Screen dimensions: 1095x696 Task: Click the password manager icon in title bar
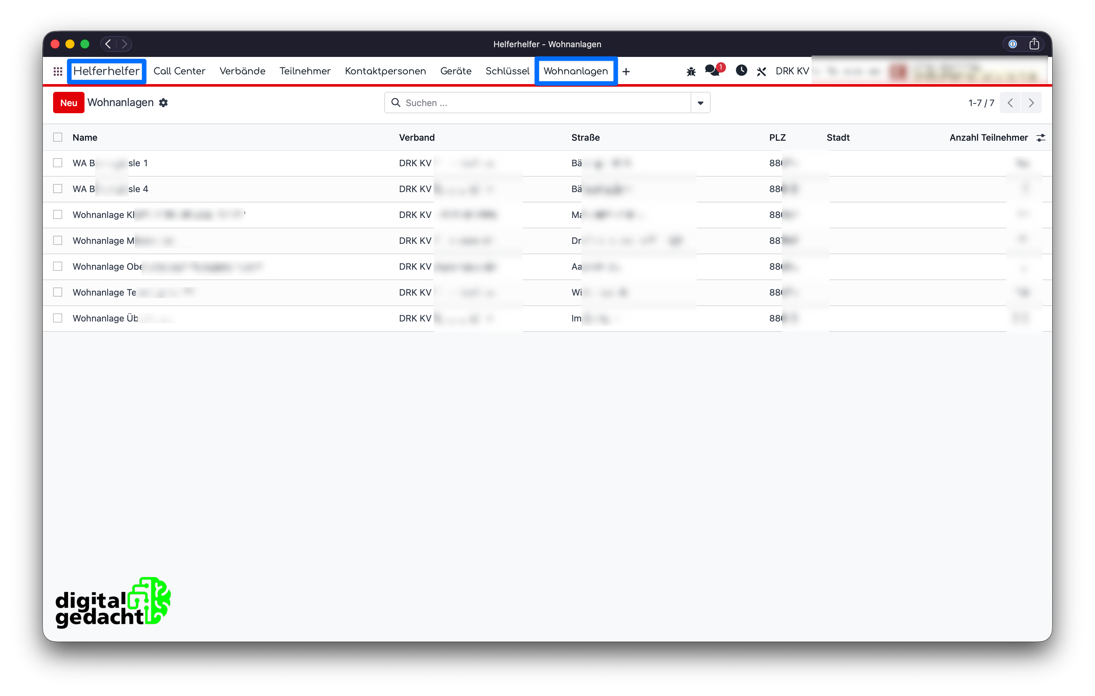pyautogui.click(x=1013, y=44)
